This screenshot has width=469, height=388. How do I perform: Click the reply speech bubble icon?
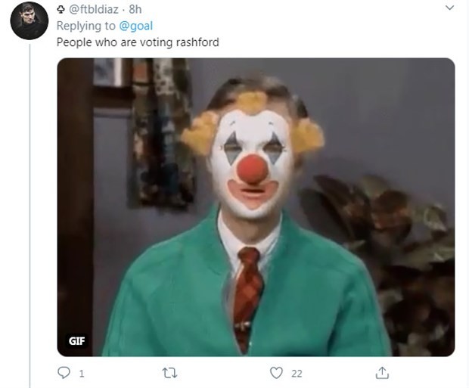[64, 373]
